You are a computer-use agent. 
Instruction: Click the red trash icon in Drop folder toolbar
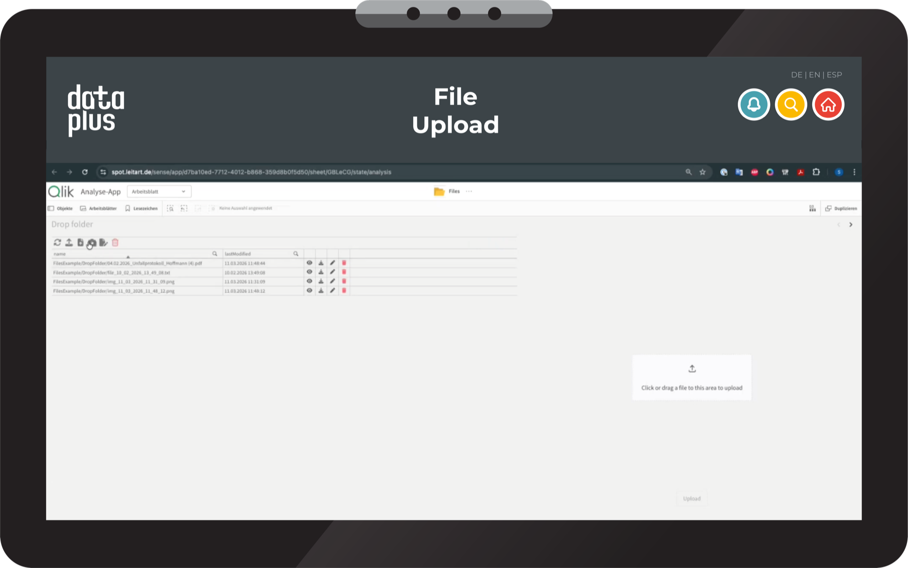pyautogui.click(x=115, y=242)
